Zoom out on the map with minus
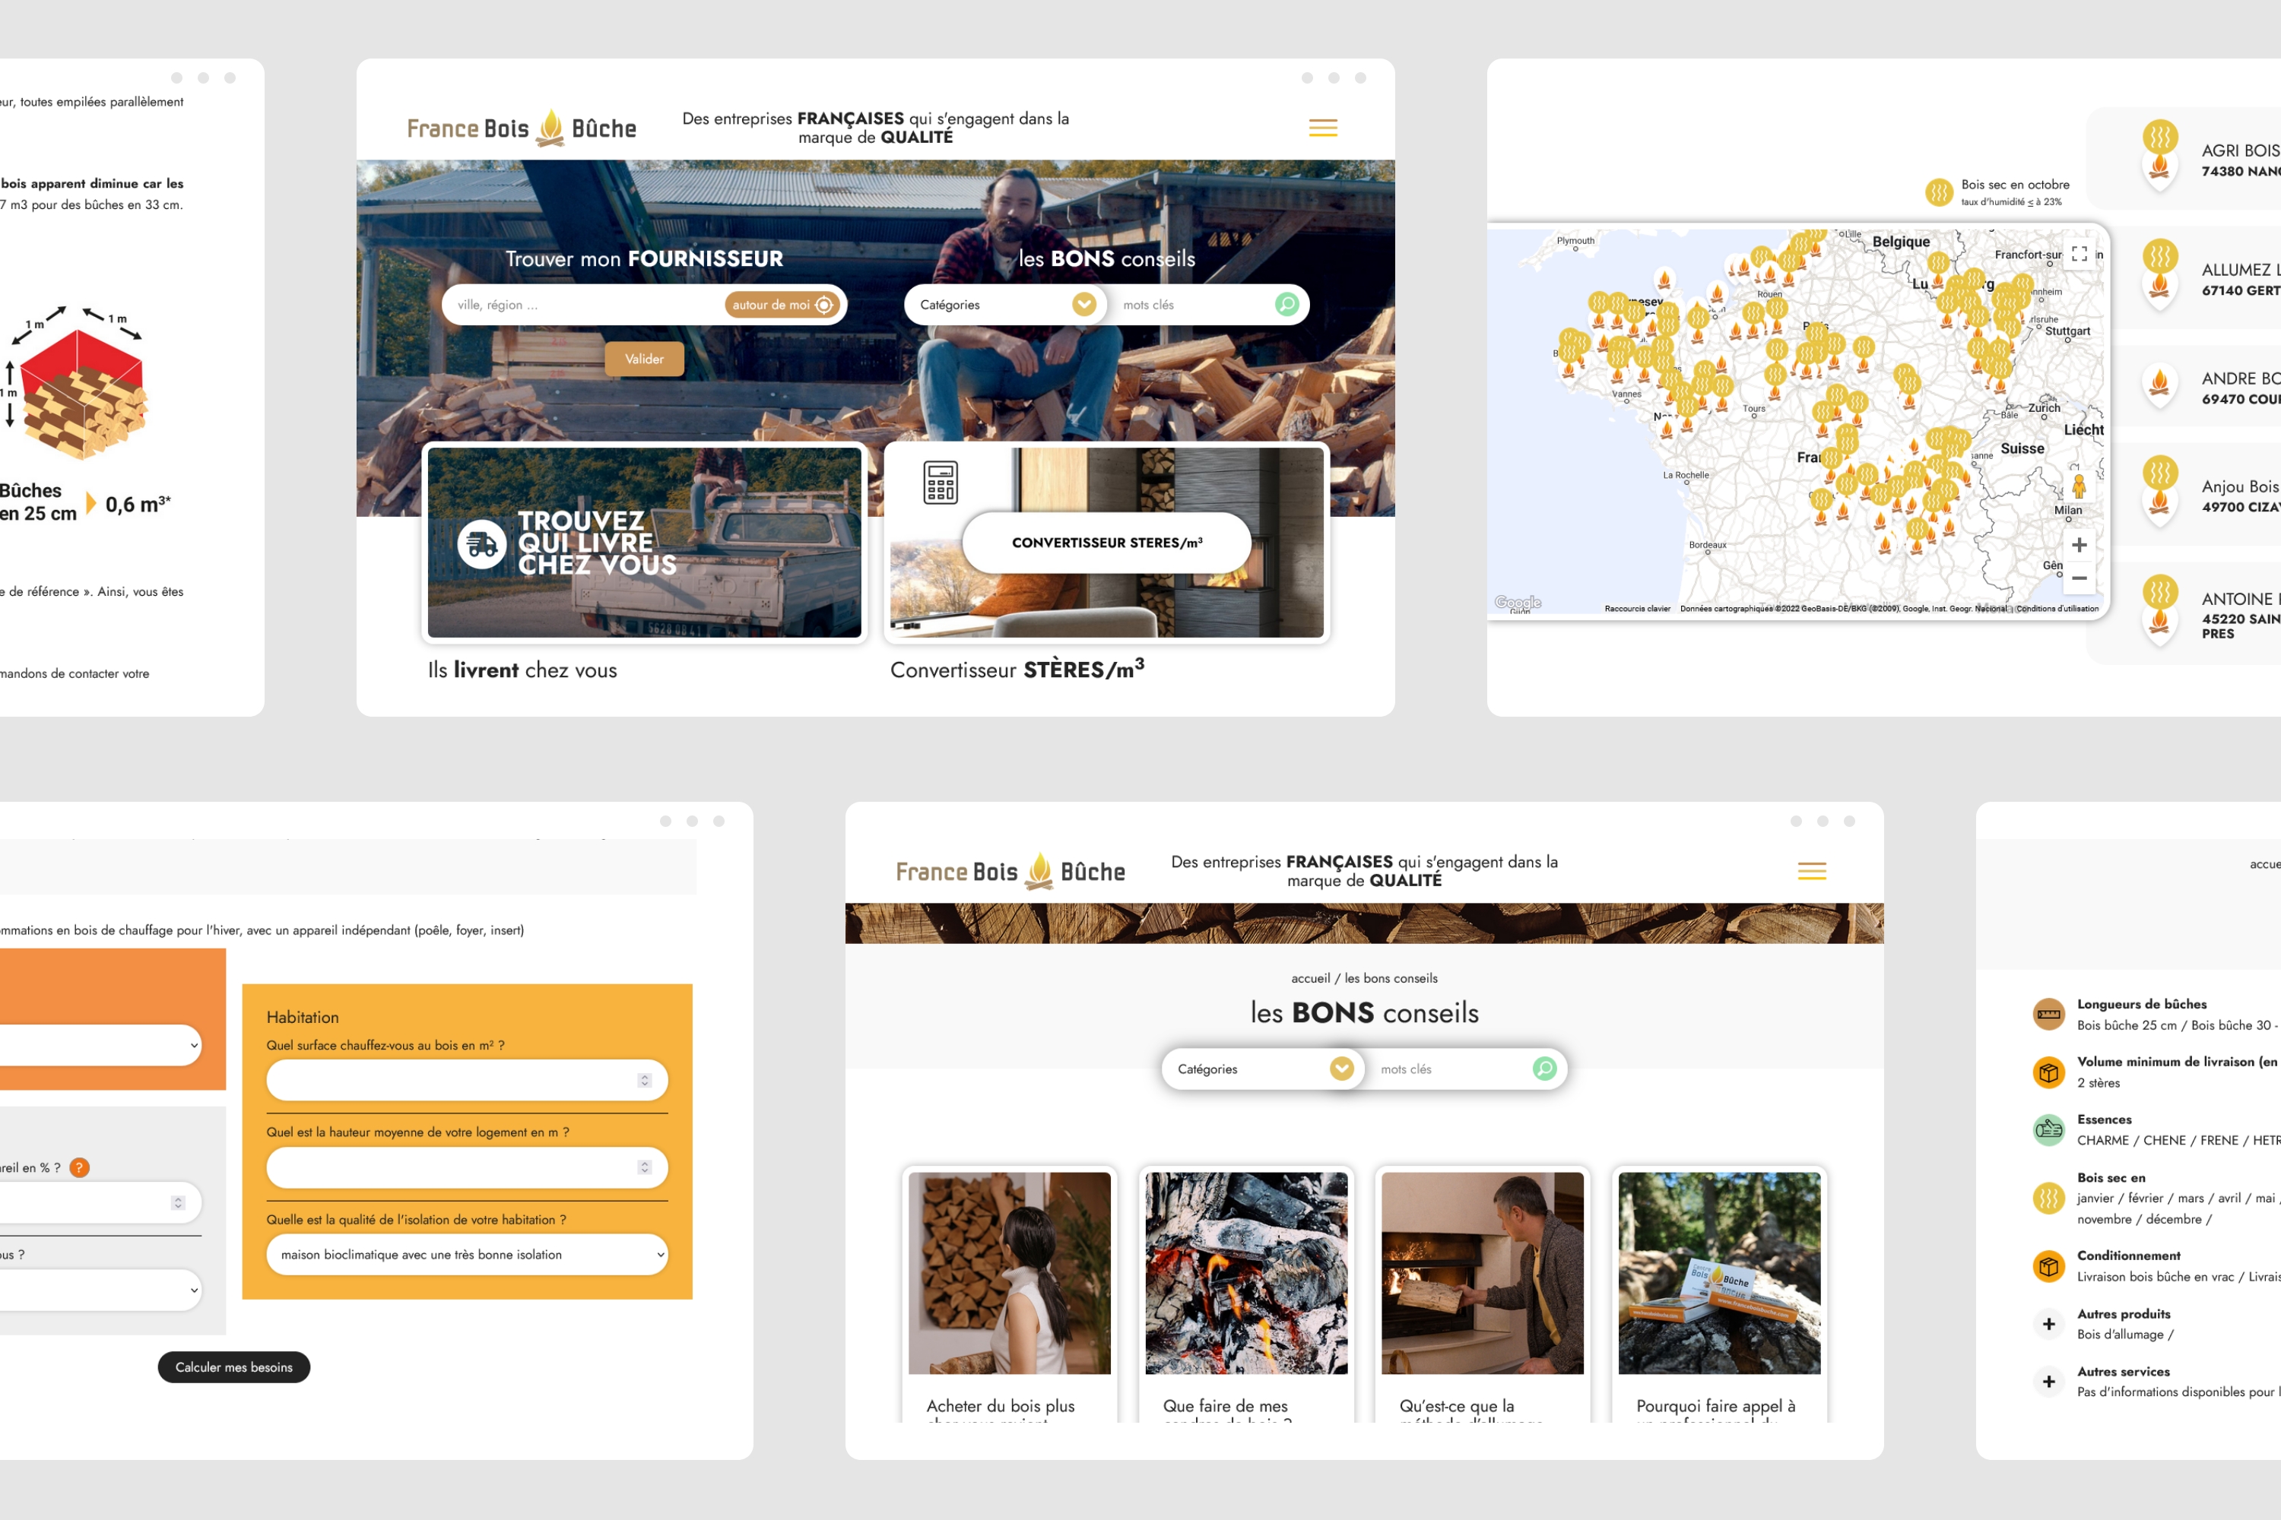 tap(2078, 578)
